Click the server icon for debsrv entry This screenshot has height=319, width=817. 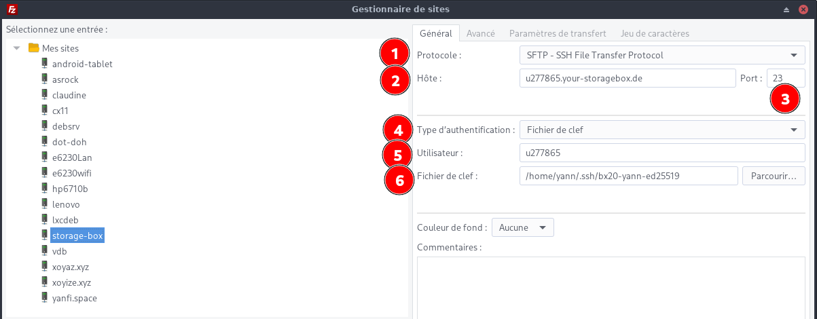[45, 126]
